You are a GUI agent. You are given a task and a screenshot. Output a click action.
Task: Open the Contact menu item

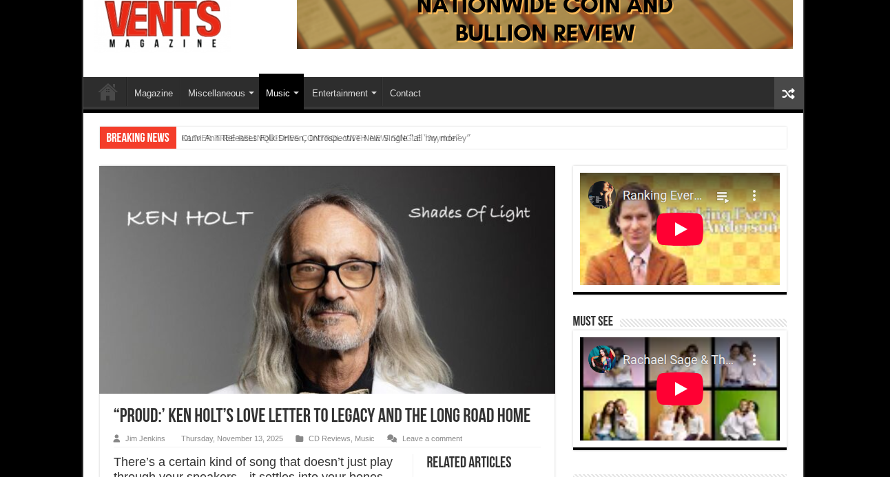click(405, 93)
